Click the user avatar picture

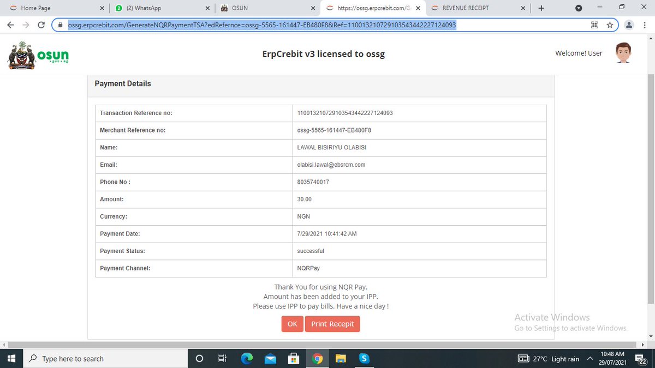[623, 53]
